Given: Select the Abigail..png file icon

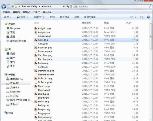Looking at the screenshot, I should point(36,28).
